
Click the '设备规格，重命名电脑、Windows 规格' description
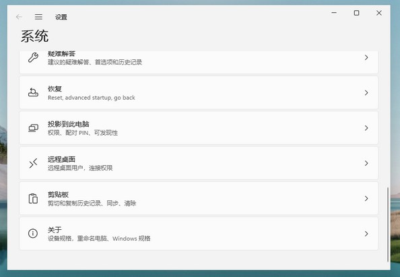click(x=99, y=239)
